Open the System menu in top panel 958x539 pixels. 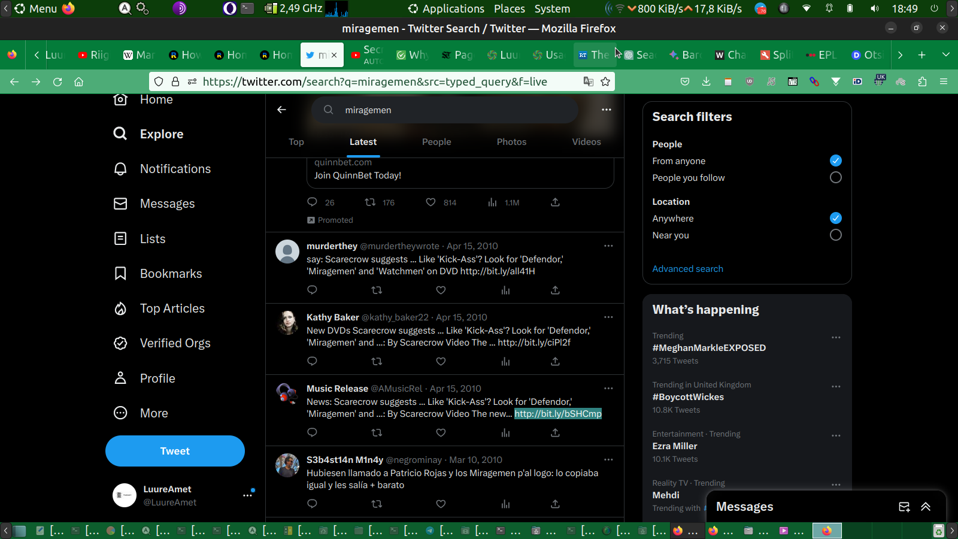pyautogui.click(x=552, y=8)
